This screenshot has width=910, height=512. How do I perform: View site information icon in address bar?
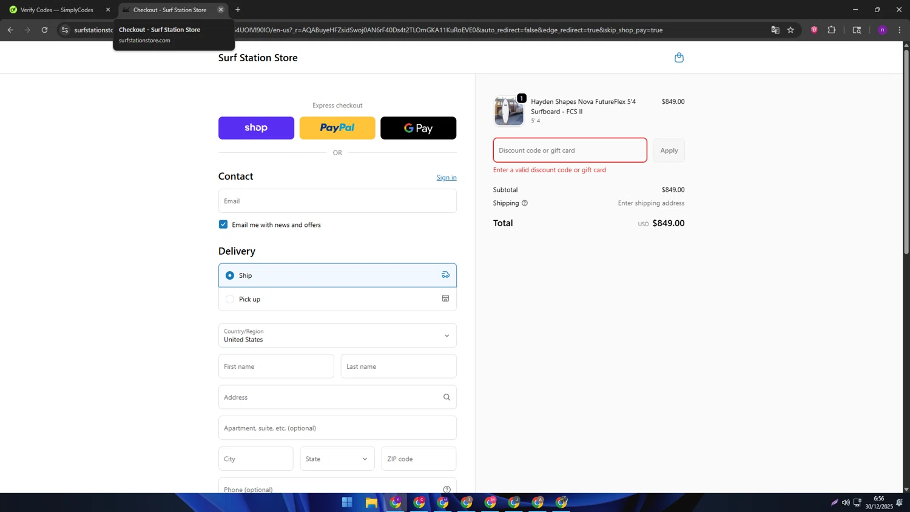[x=65, y=30]
